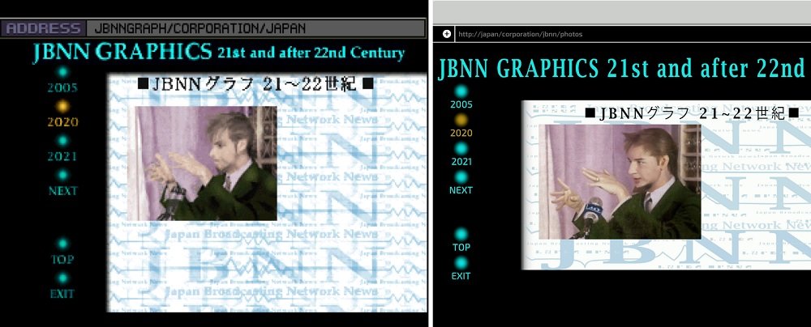811x327 pixels.
Task: Click the ADDRESS label in left panel
Action: (x=43, y=28)
